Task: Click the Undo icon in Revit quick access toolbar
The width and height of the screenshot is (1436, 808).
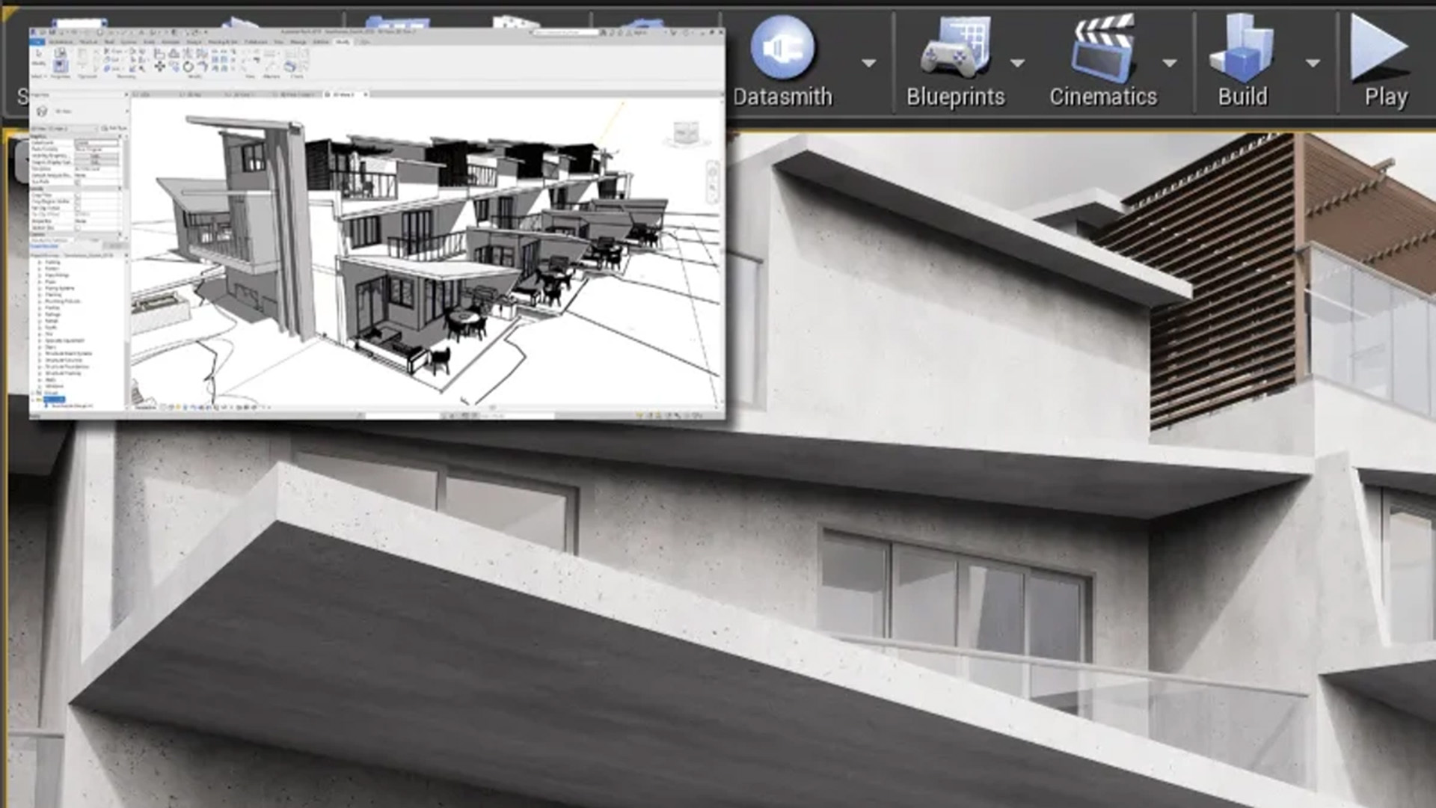Action: pyautogui.click(x=66, y=33)
